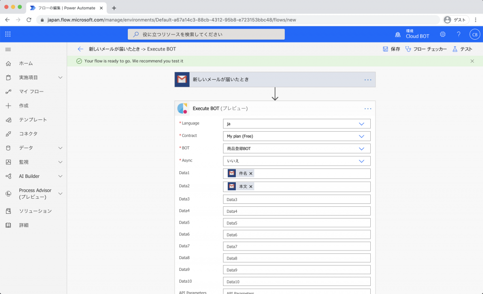
Task: Click the 詳細 book icon
Action: 8,225
